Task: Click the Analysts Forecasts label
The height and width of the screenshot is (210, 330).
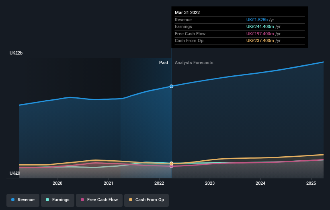Action: tap(194, 63)
